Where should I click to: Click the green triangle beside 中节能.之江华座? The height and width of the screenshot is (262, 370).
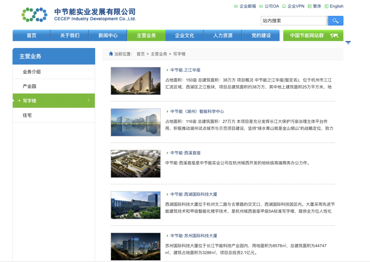coord(167,70)
